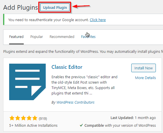This screenshot has width=163, height=133.
Task: Click the second rating star
Action: pos(18,118)
